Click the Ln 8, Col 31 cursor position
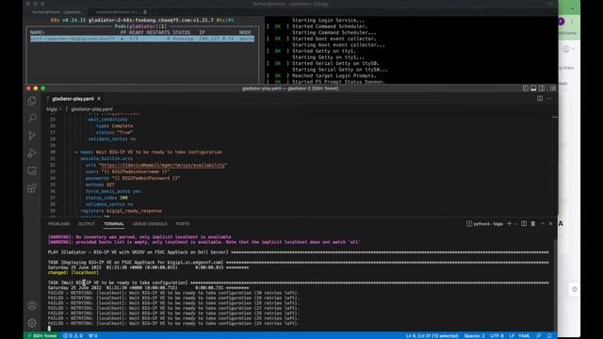The height and width of the screenshot is (339, 603). coord(432,336)
